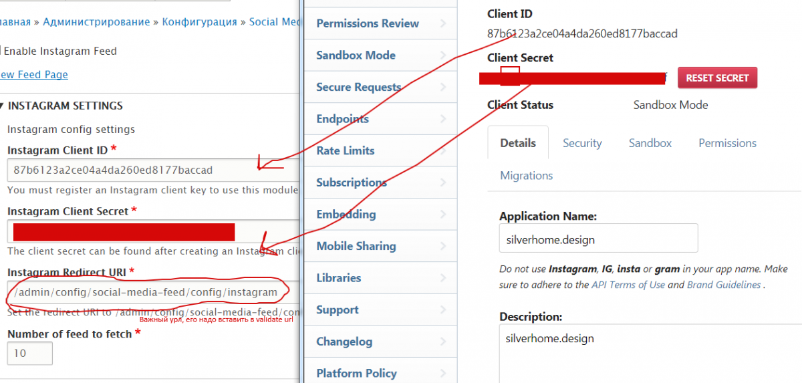The image size is (802, 383).
Task: Collapse the Instagram Settings section triangle
Action: [2, 106]
